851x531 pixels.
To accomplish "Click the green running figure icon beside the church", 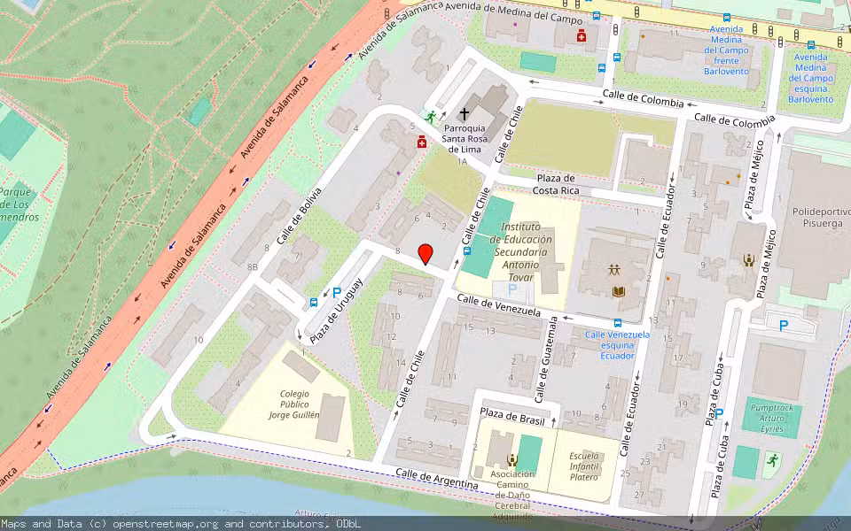I will pyautogui.click(x=431, y=117).
